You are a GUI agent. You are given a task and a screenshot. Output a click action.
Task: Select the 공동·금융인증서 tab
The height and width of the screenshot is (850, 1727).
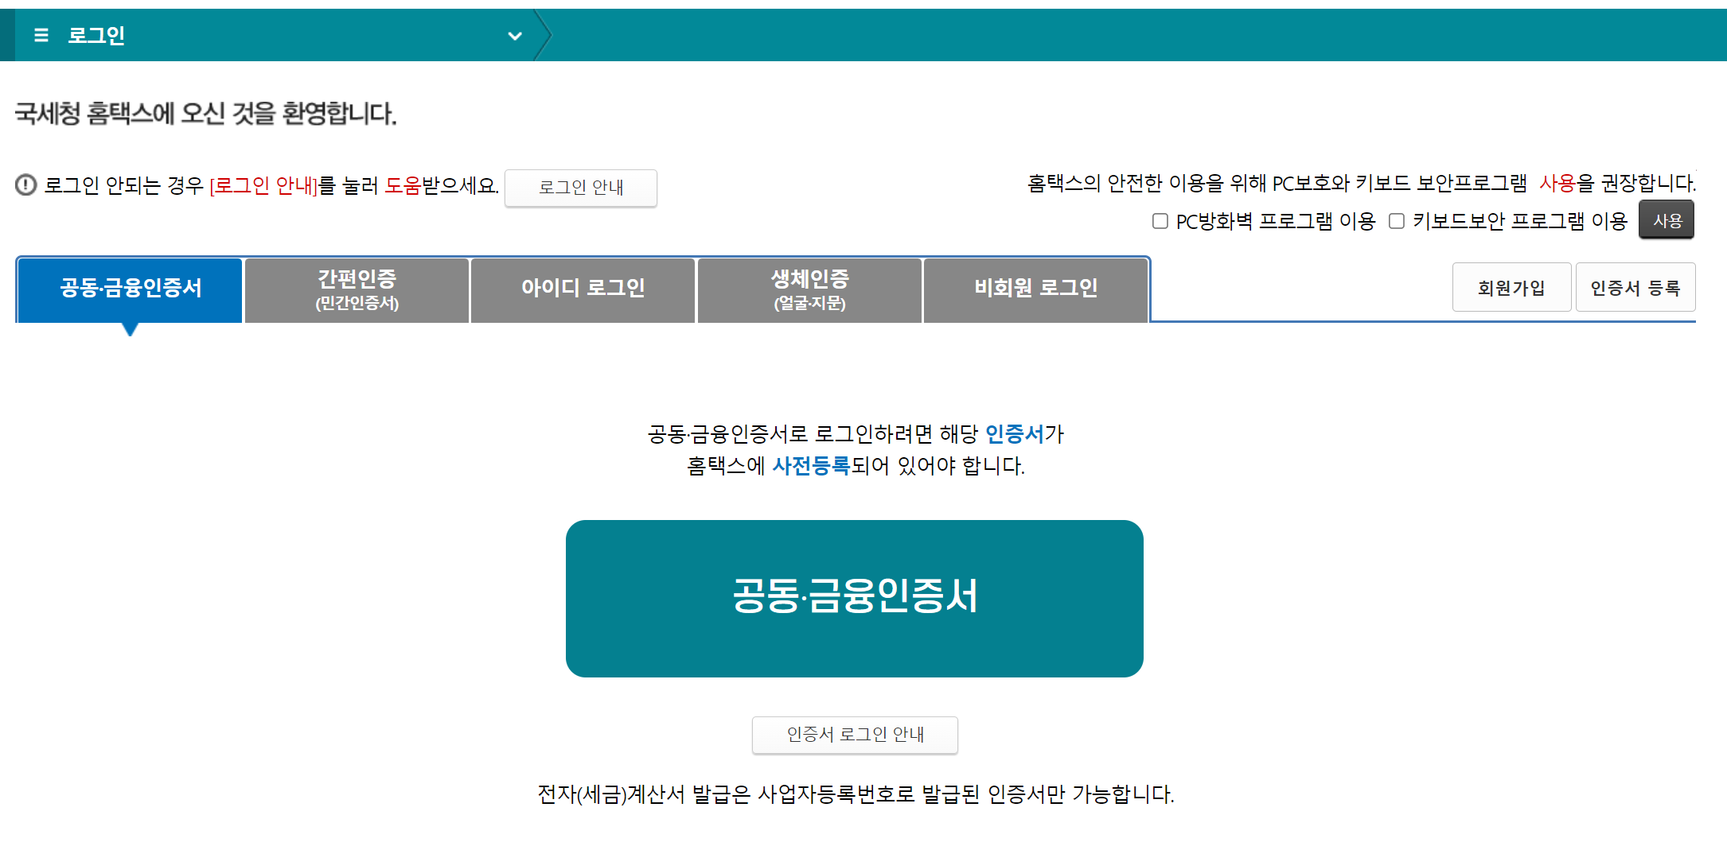129,289
